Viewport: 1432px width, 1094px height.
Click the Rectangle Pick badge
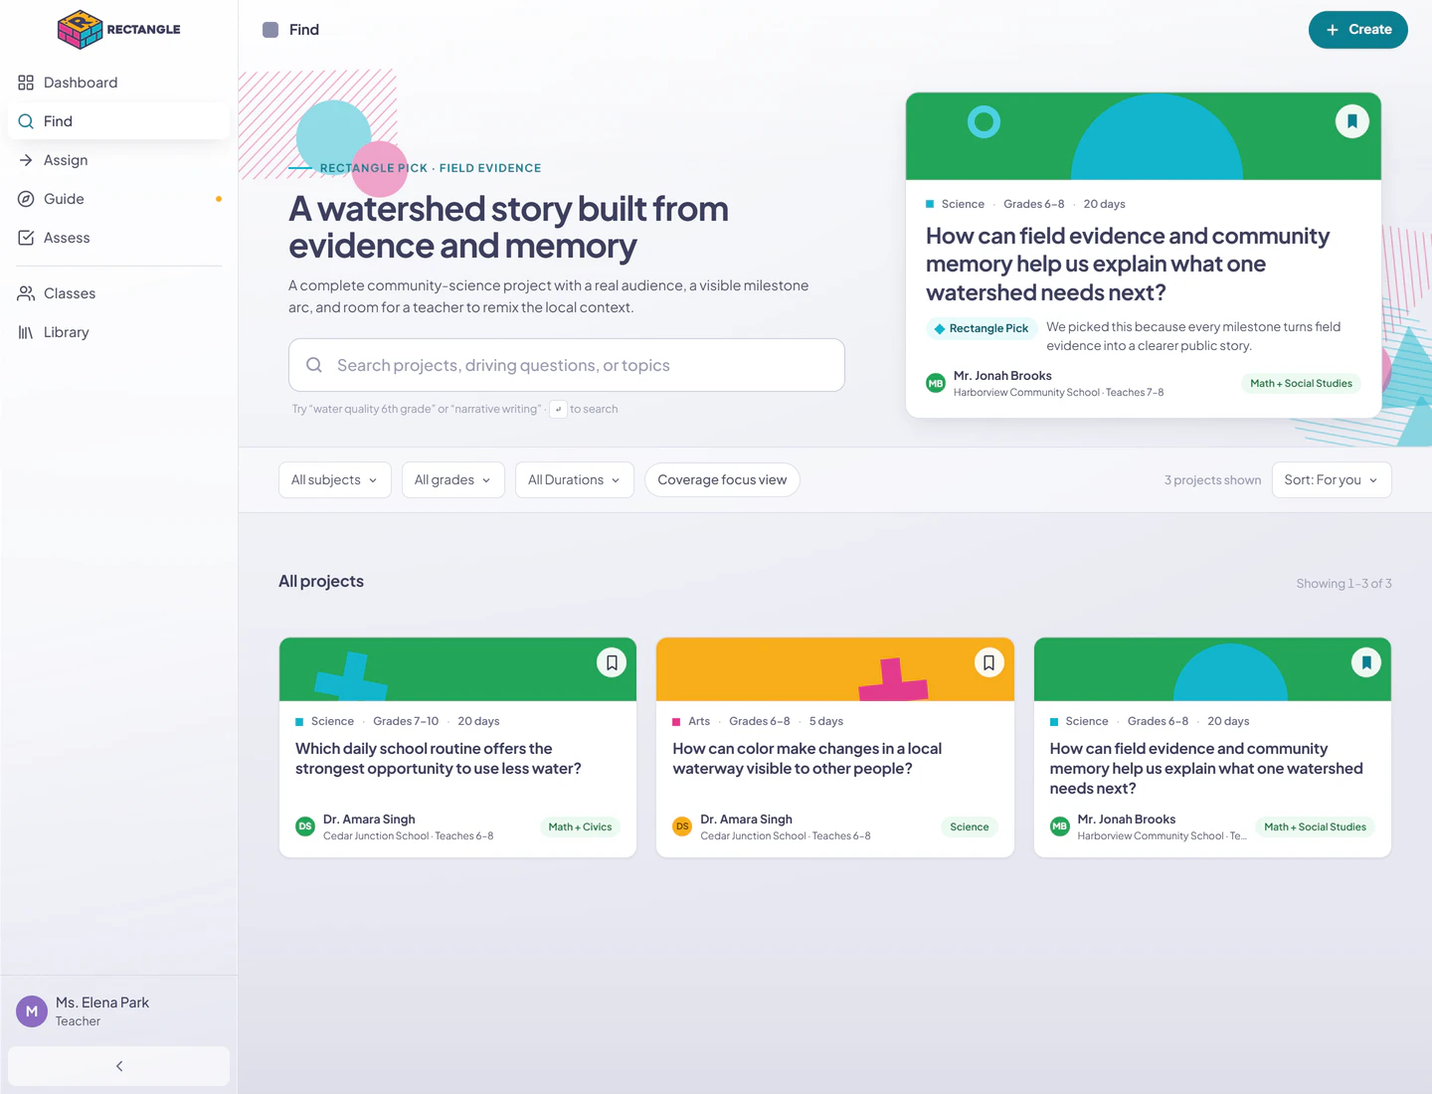[982, 328]
